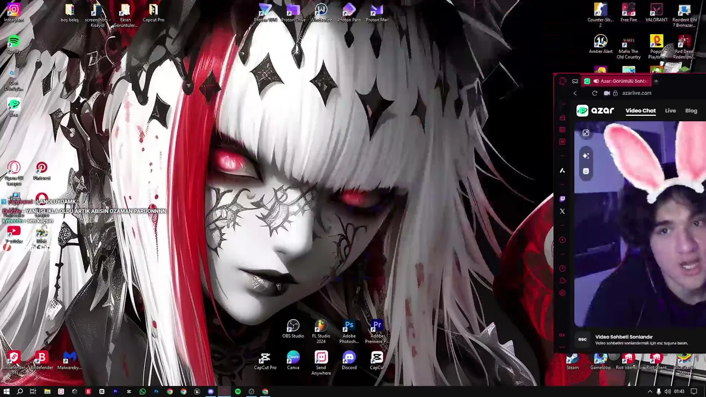This screenshot has width=706, height=397.
Task: Open the Malwarebytes desktop shortcut
Action: [69, 361]
